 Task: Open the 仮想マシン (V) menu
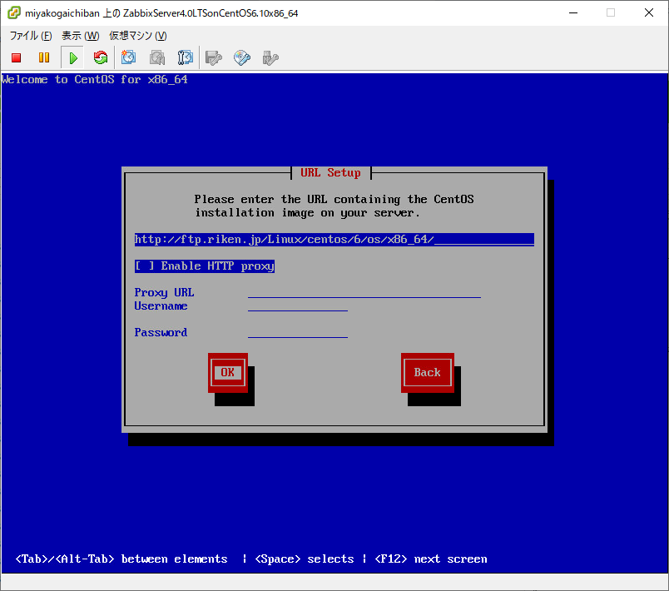pyautogui.click(x=138, y=36)
